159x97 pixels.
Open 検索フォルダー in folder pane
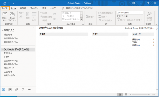(x=10, y=75)
